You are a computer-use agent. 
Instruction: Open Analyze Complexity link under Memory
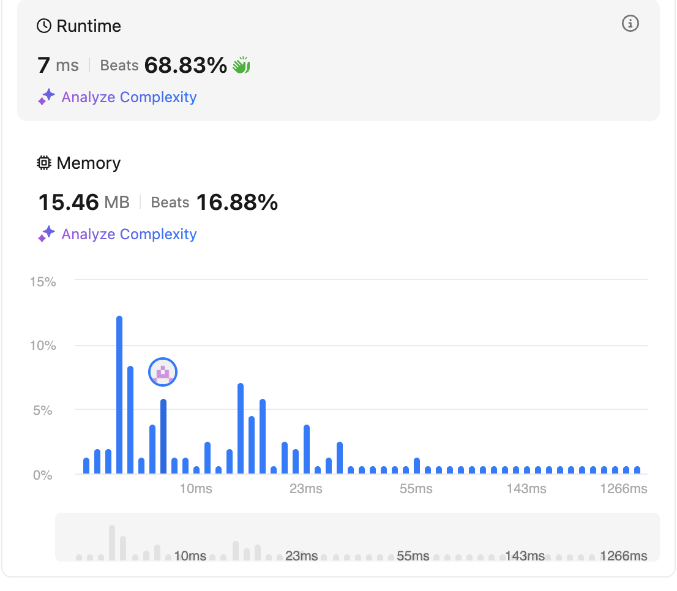(129, 234)
